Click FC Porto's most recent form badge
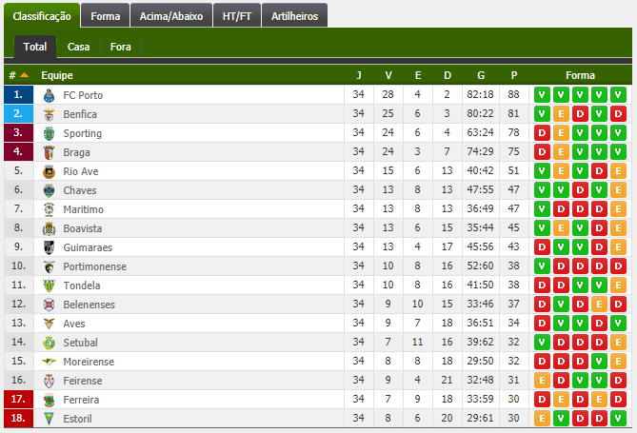 pyautogui.click(x=618, y=95)
